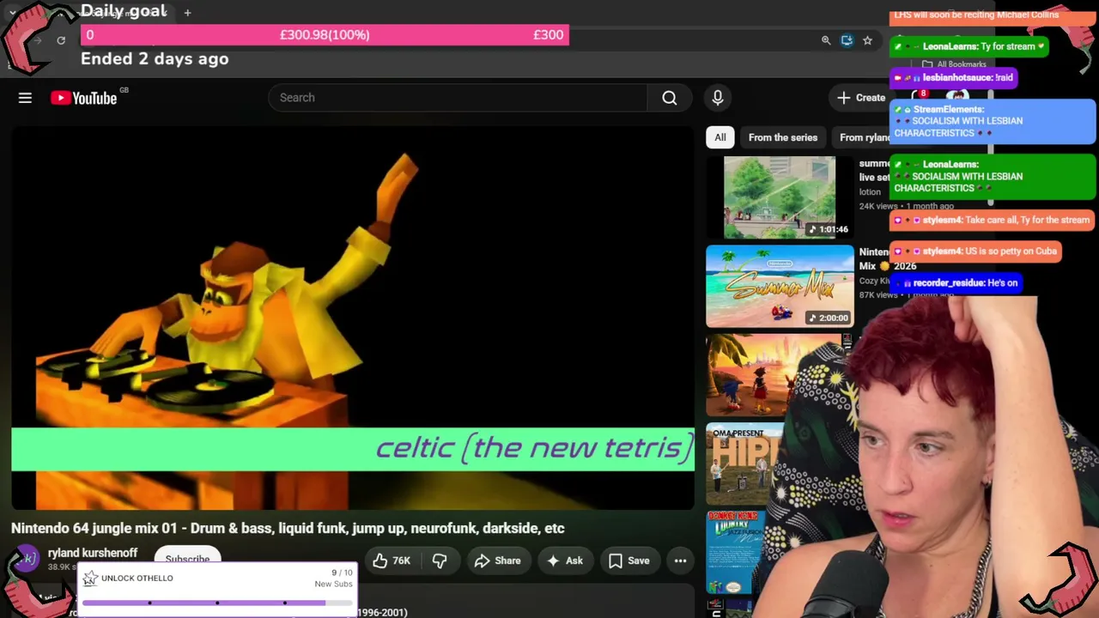The image size is (1099, 618).
Task: Click the Nintendo 64 jungle mix video player
Action: (353, 318)
